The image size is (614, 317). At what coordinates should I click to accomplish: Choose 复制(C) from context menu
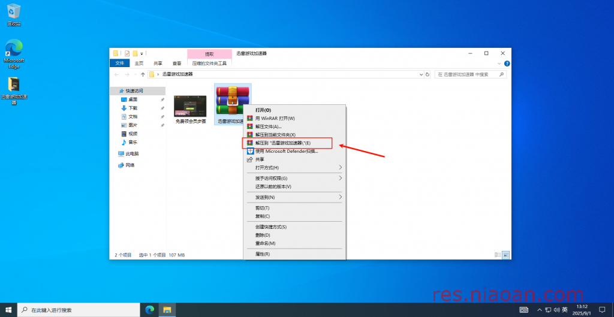pyautogui.click(x=294, y=216)
